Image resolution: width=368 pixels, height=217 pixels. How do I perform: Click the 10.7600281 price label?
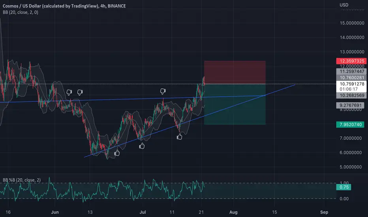pos(351,78)
